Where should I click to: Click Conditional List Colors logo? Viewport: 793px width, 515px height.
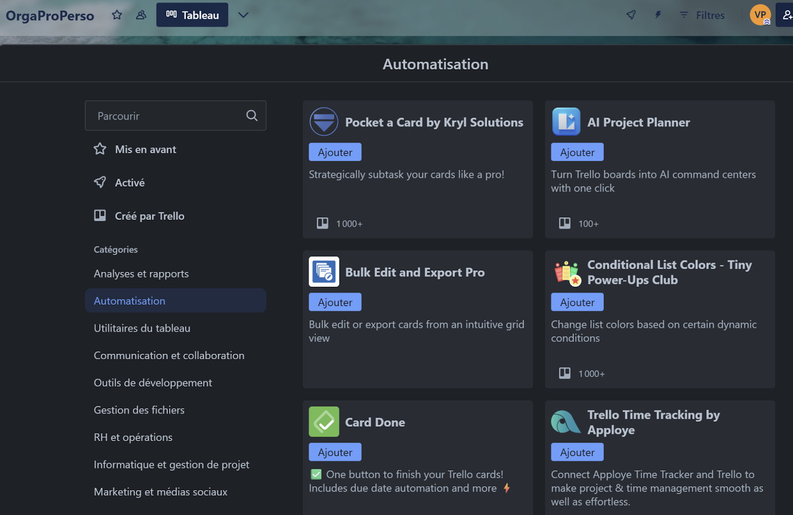click(x=567, y=273)
